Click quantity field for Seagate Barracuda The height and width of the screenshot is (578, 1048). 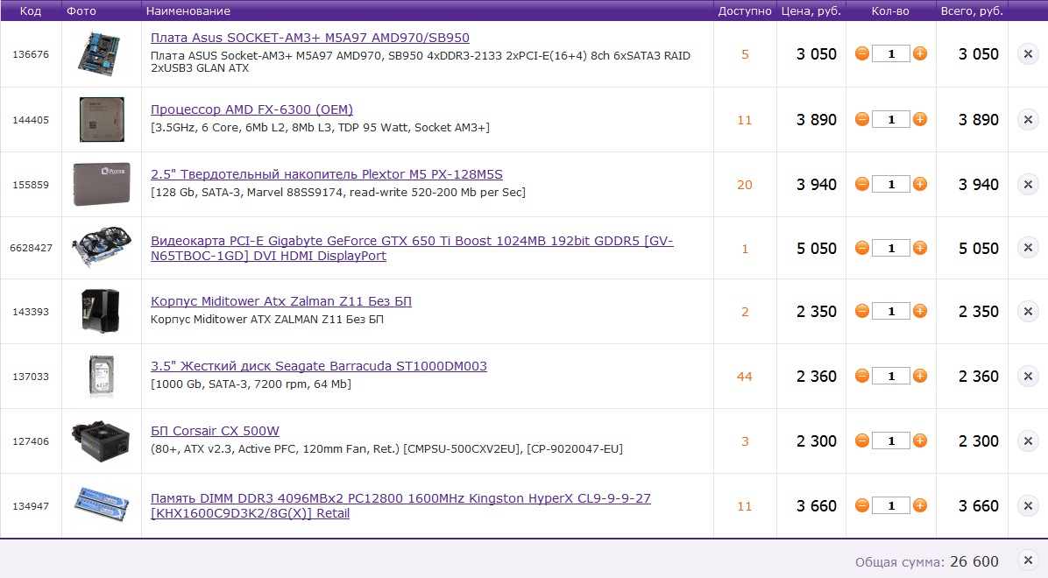(891, 377)
